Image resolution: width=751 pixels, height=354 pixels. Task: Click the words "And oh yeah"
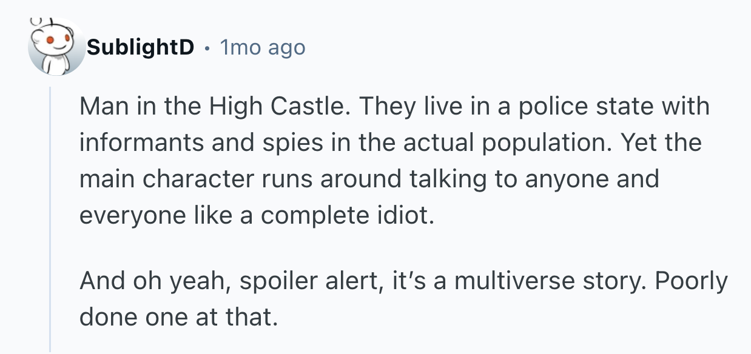click(153, 281)
